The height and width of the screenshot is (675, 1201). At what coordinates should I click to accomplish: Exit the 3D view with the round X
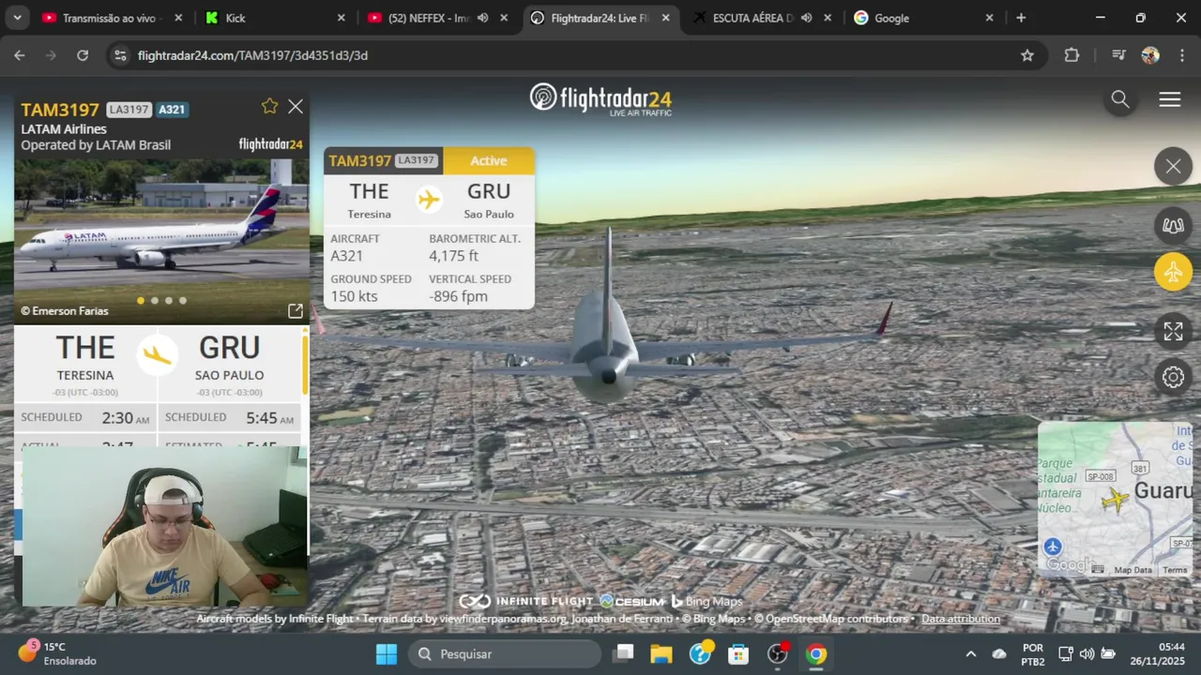(1173, 167)
